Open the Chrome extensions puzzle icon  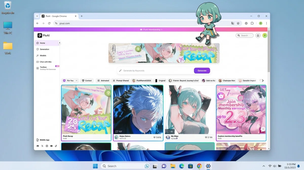pyautogui.click(x=252, y=23)
